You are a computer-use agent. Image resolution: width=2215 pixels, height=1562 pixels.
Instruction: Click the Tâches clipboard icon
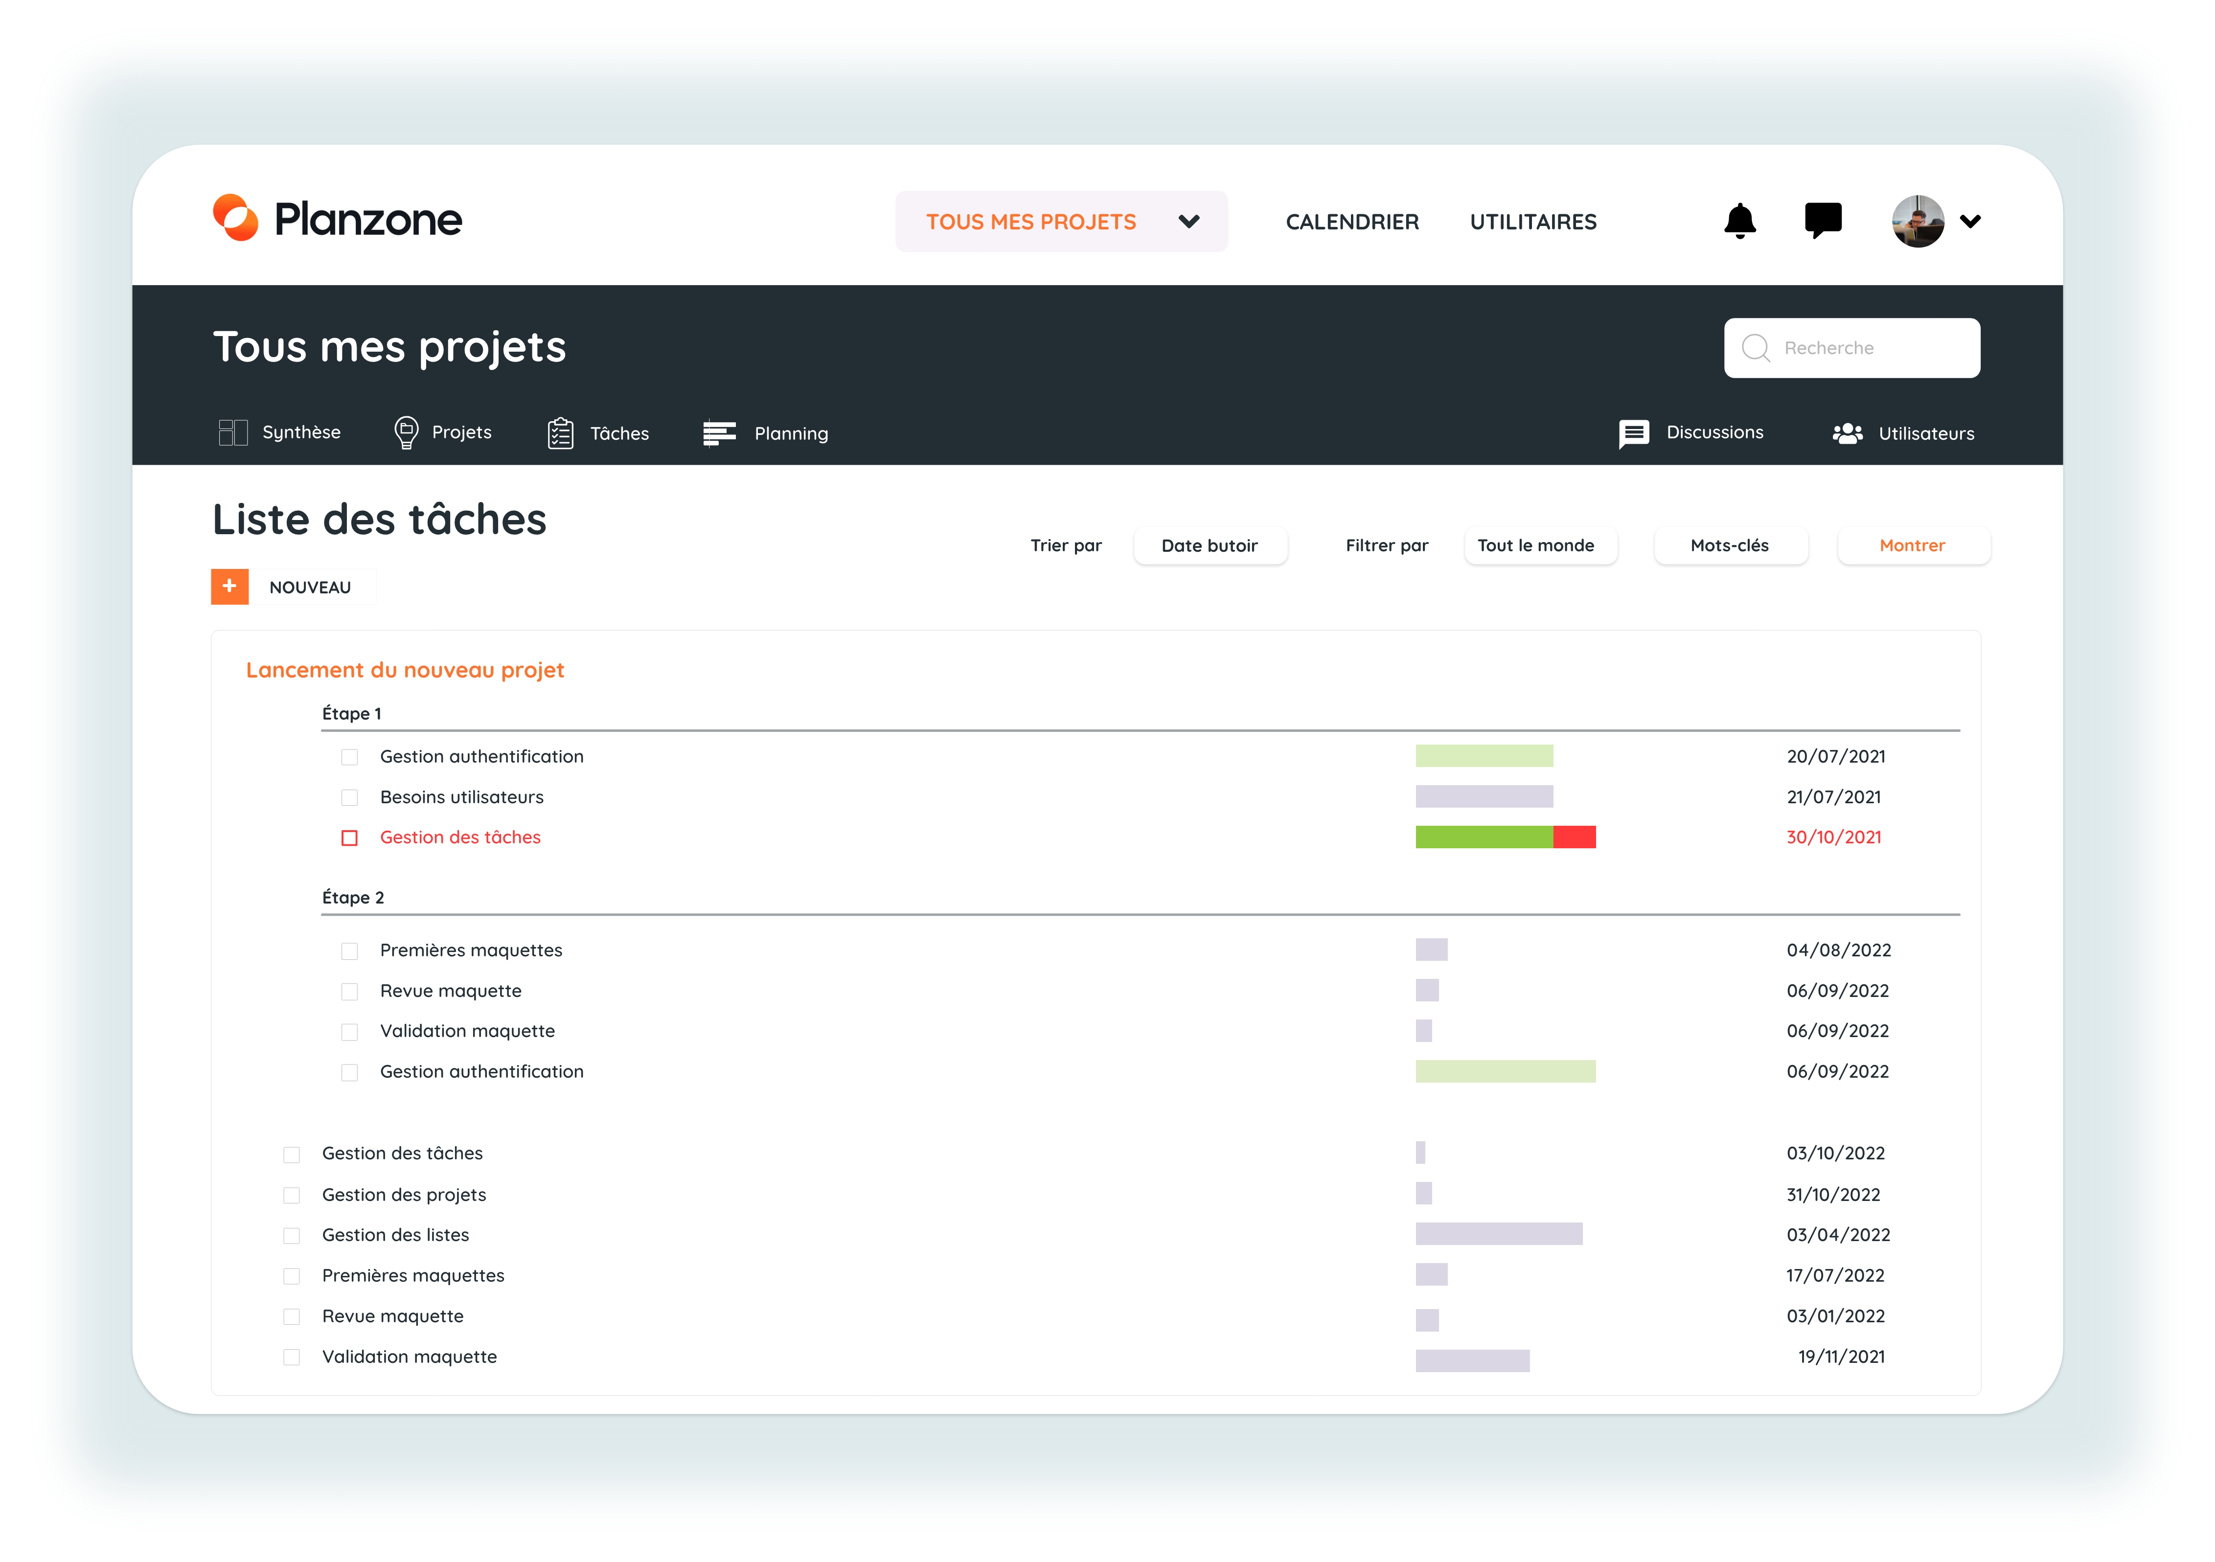click(561, 433)
